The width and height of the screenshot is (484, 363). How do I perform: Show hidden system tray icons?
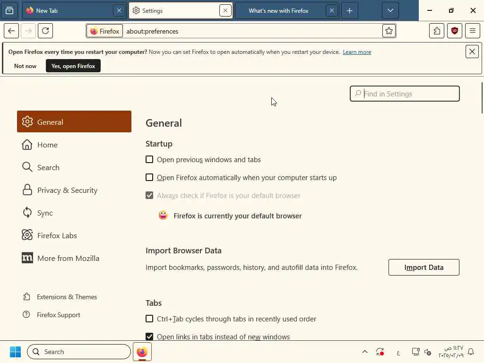365,352
